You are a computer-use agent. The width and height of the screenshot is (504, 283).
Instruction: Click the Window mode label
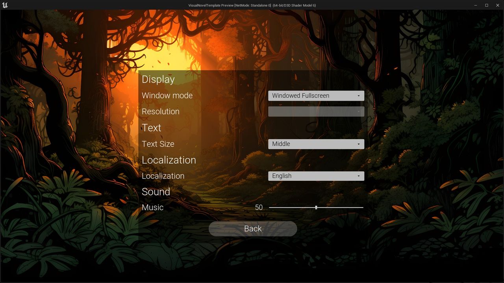[x=167, y=96]
